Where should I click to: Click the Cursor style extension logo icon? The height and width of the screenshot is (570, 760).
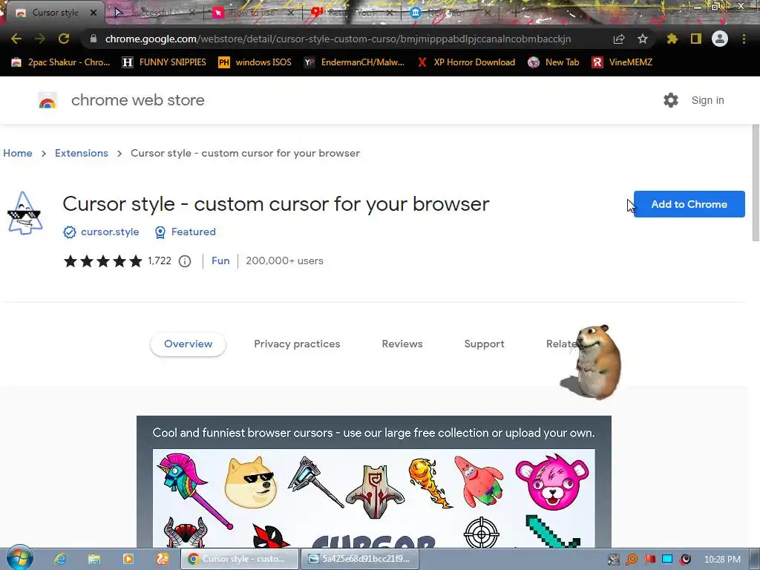coord(24,213)
